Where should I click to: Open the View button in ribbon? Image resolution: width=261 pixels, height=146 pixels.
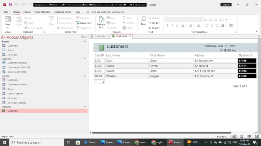point(8,22)
